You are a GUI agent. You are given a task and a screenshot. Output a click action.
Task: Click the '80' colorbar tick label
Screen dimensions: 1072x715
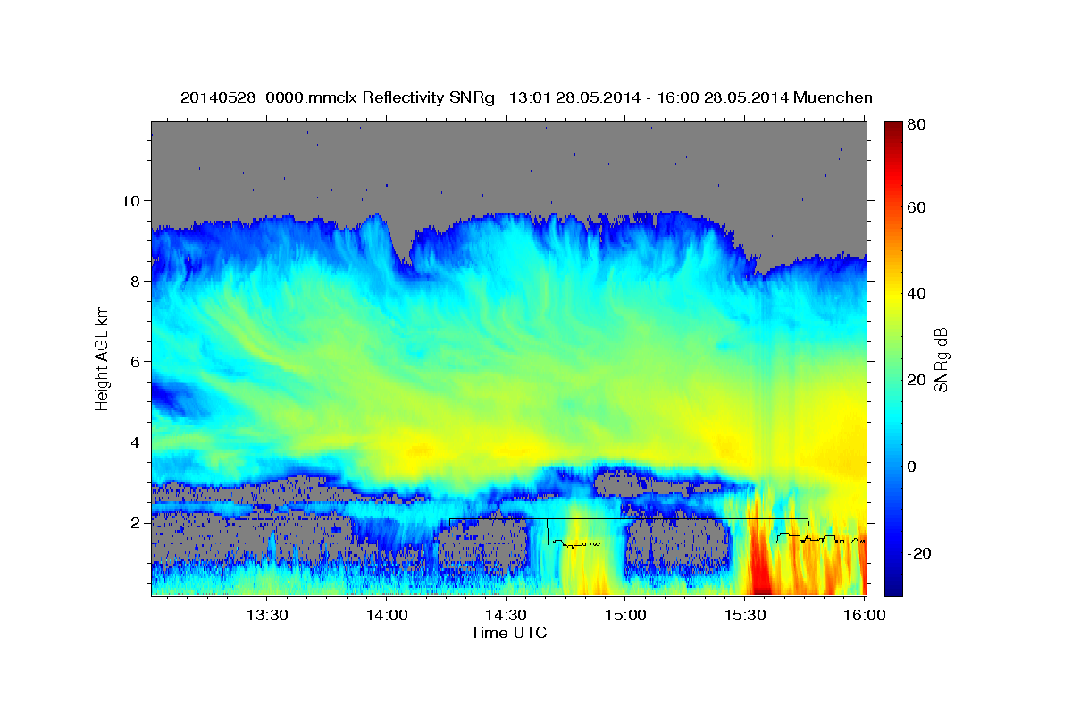915,124
